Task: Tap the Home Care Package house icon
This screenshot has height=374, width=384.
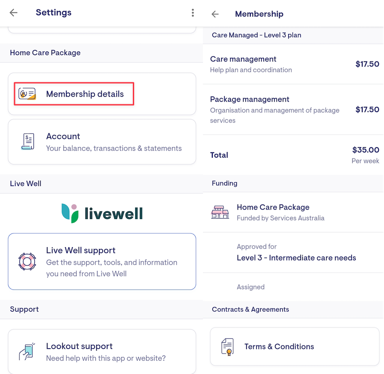Action: tap(220, 212)
